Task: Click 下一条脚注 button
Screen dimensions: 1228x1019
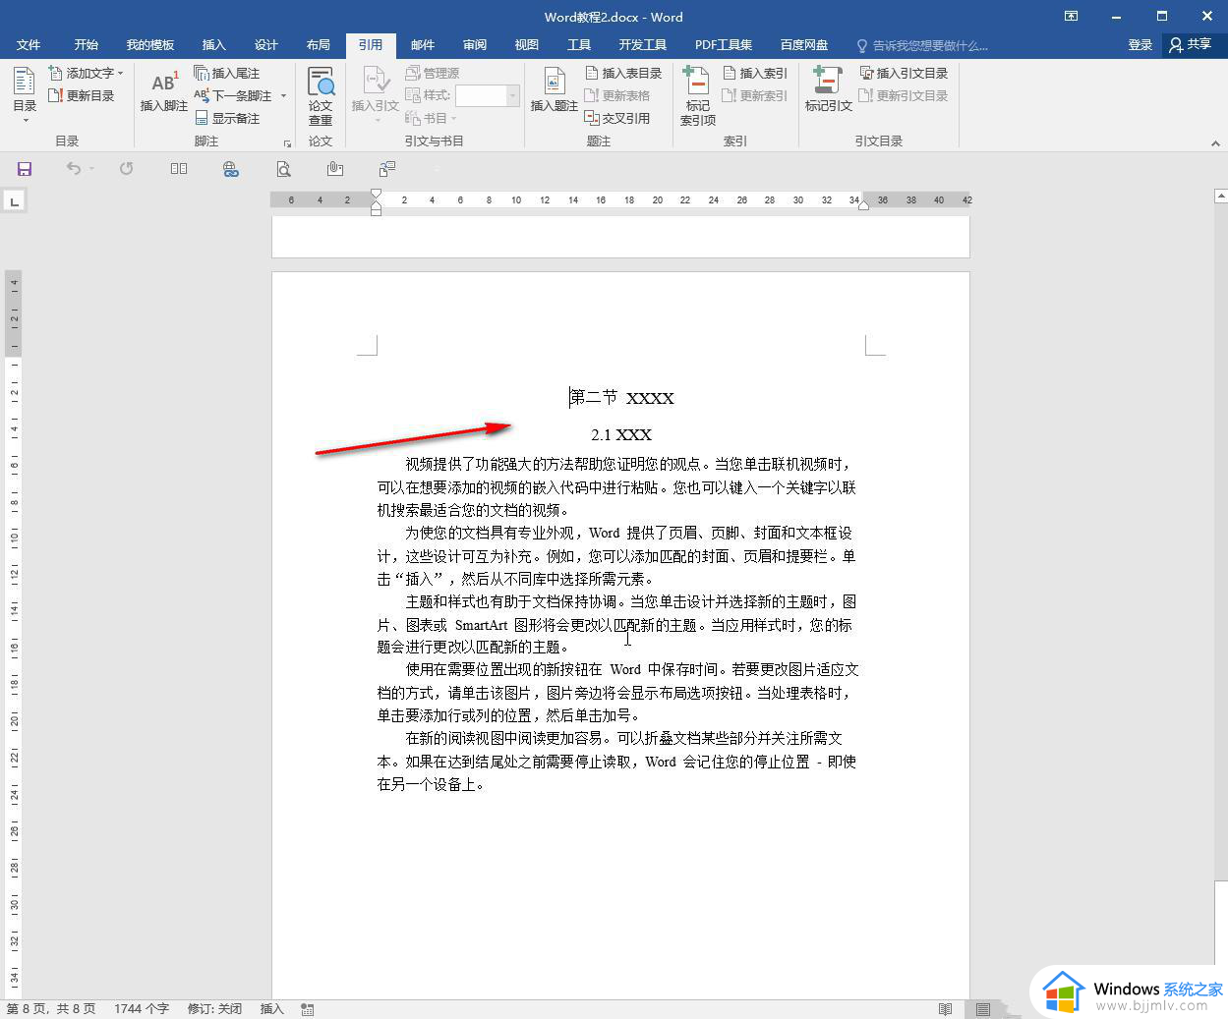Action: [x=233, y=95]
